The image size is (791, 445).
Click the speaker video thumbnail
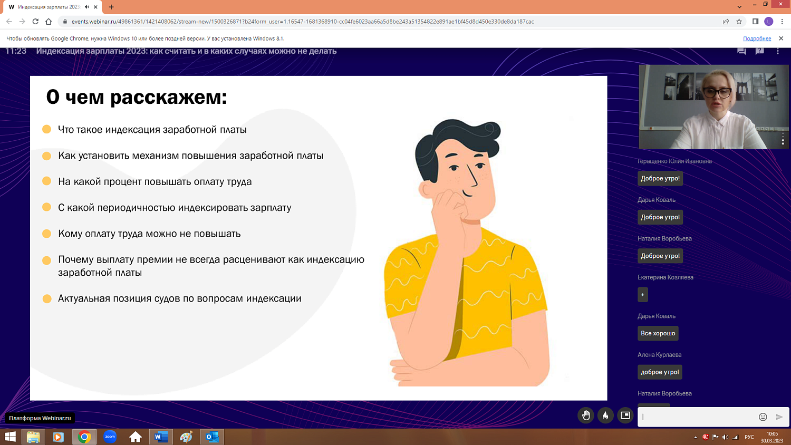coord(713,107)
